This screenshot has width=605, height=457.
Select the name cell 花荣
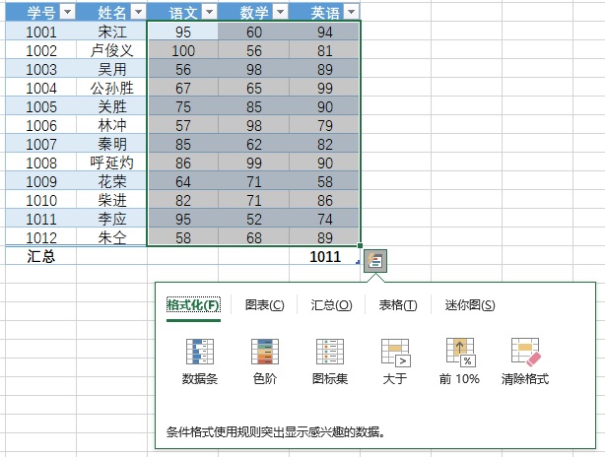(111, 181)
